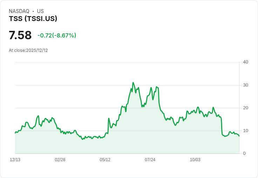Click the price change -0.72(-8.67%) label

[57, 35]
